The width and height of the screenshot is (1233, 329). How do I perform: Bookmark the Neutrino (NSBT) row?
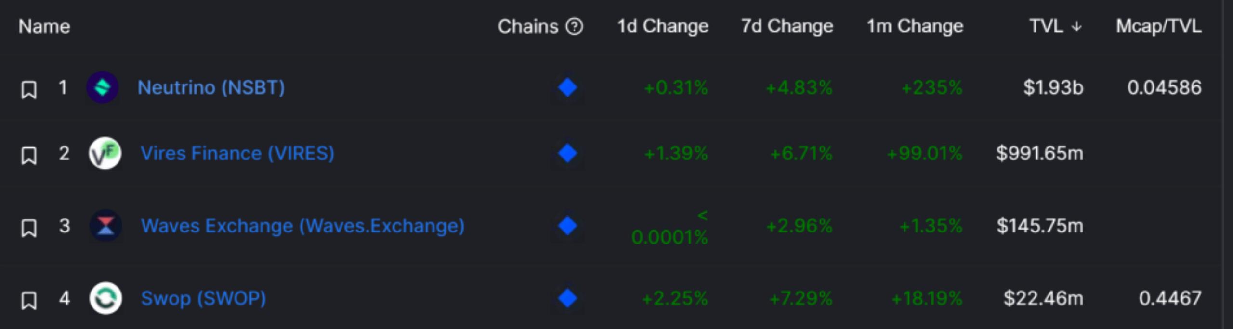pos(29,90)
